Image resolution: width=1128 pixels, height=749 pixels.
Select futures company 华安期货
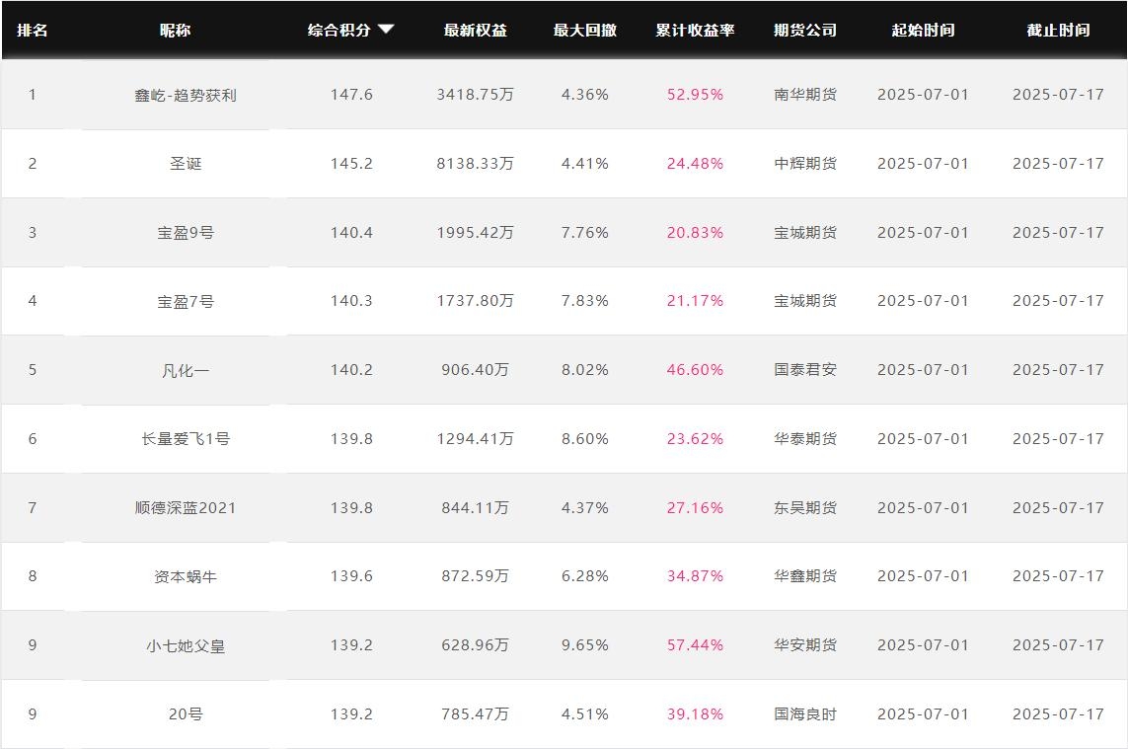[805, 645]
